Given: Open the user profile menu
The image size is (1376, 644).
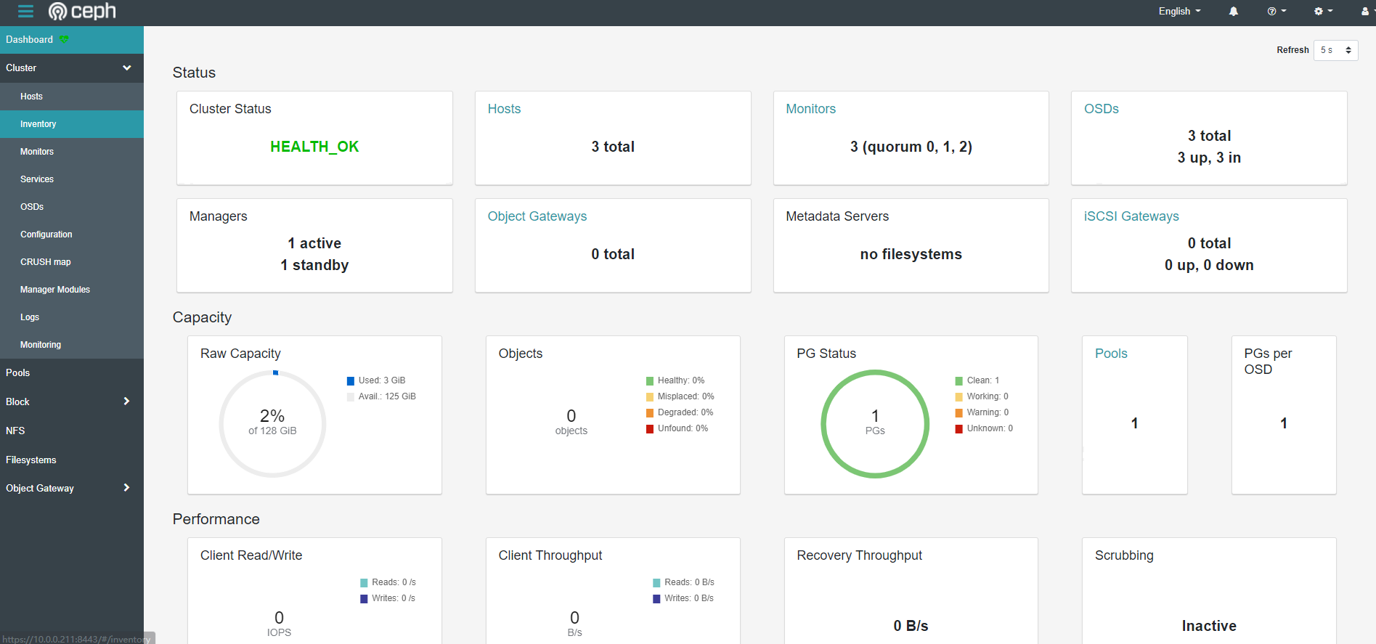Looking at the screenshot, I should pos(1366,11).
